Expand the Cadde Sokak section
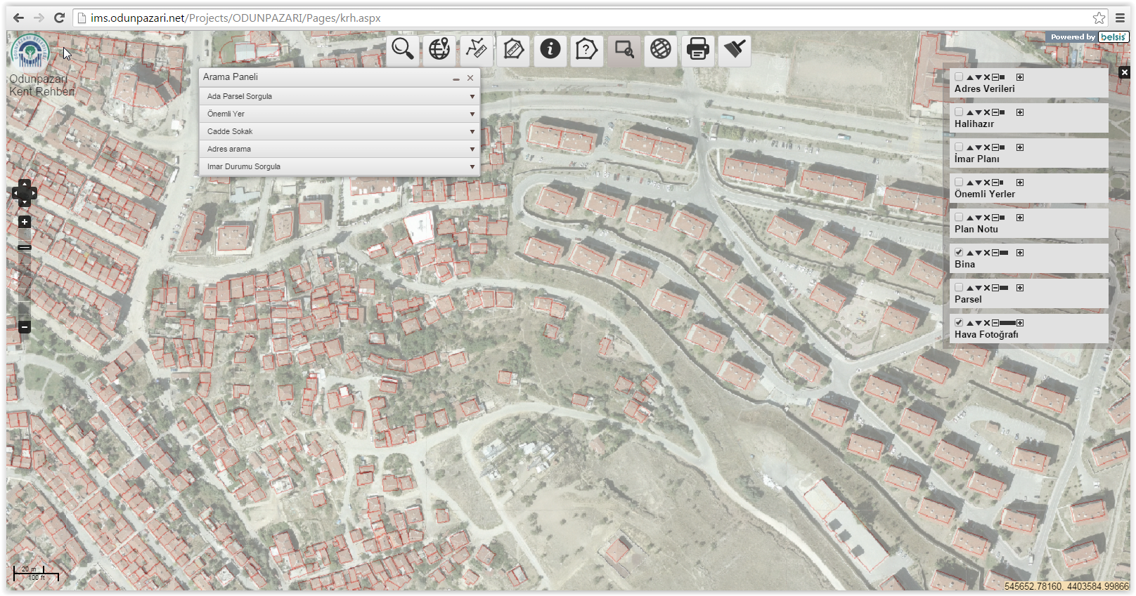Viewport: 1136px width, 596px height. (340, 131)
